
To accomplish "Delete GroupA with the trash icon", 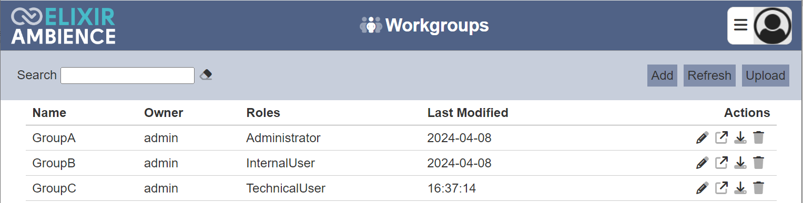I will pos(758,138).
